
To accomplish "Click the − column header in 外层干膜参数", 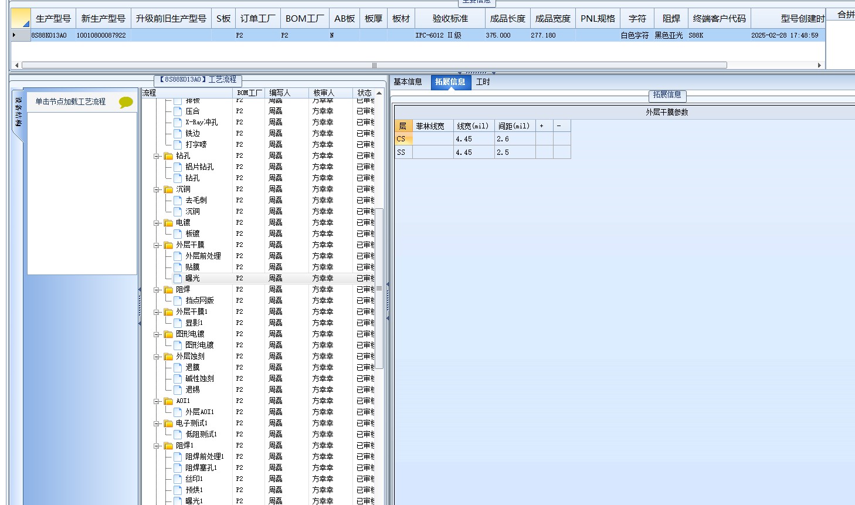I will click(x=562, y=126).
